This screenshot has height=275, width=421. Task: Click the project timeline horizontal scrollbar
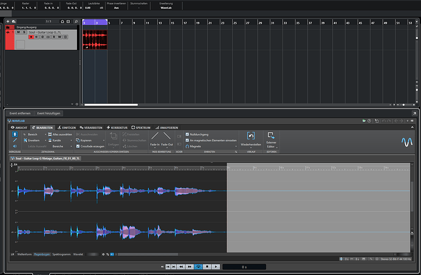111,105
